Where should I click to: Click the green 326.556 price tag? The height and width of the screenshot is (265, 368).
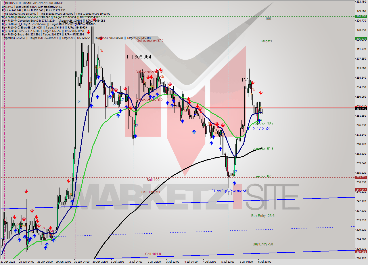pos(361,16)
